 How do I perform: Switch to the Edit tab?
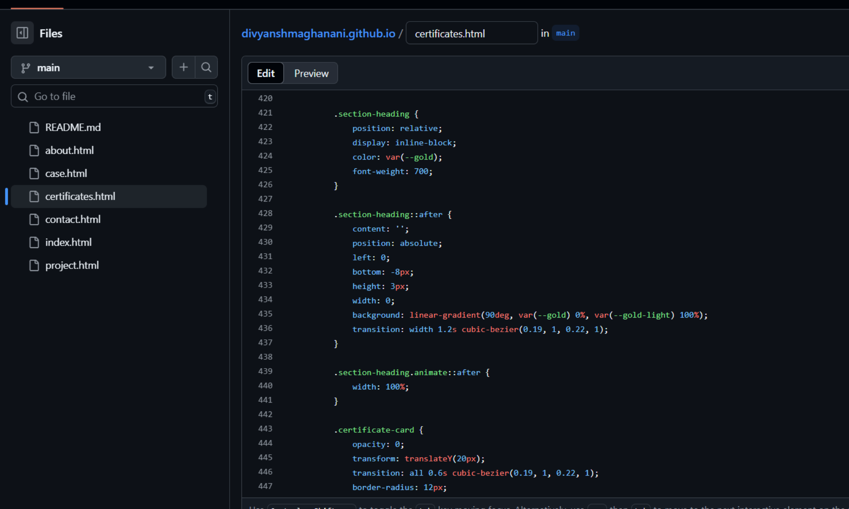[266, 73]
